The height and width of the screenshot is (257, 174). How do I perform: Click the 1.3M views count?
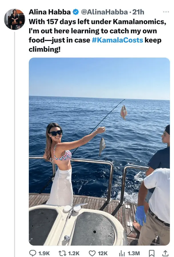(133, 253)
